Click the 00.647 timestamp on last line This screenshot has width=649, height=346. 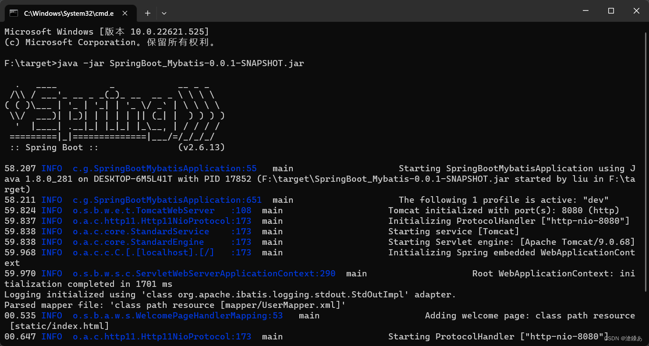(20, 337)
